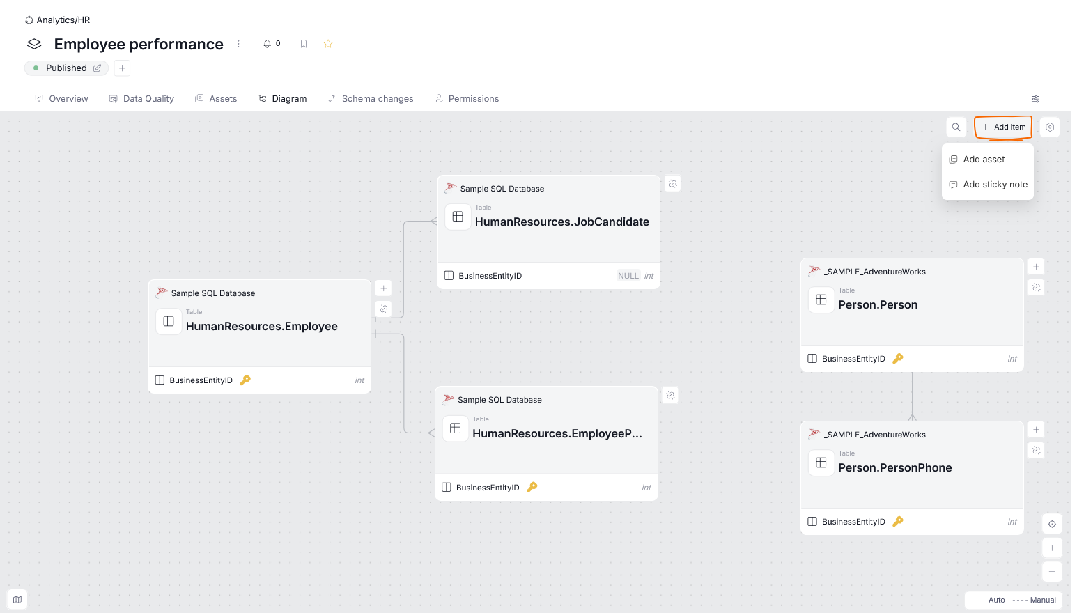Select the Person.Person table name

[878, 305]
